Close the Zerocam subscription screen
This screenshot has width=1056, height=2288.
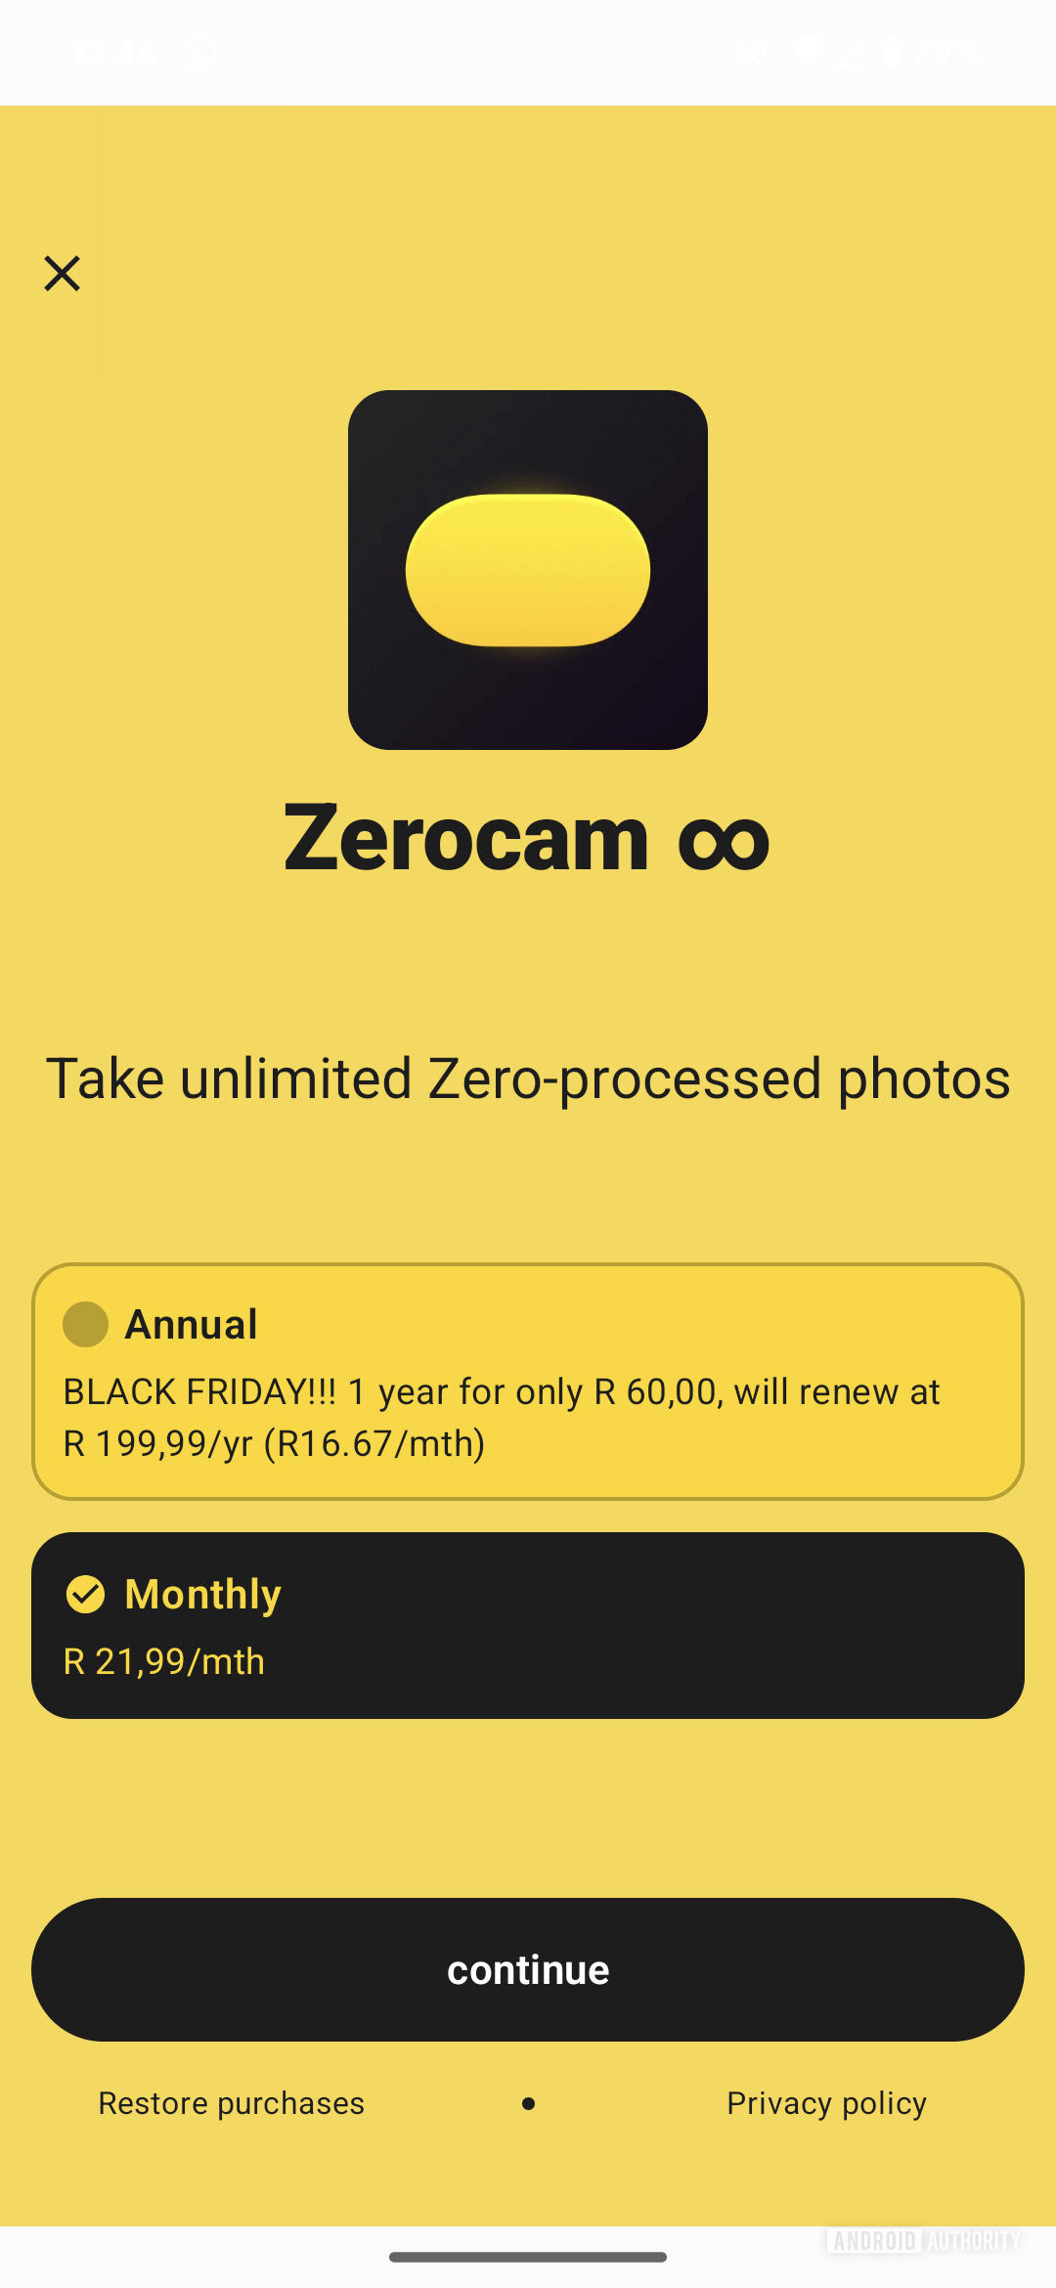62,274
